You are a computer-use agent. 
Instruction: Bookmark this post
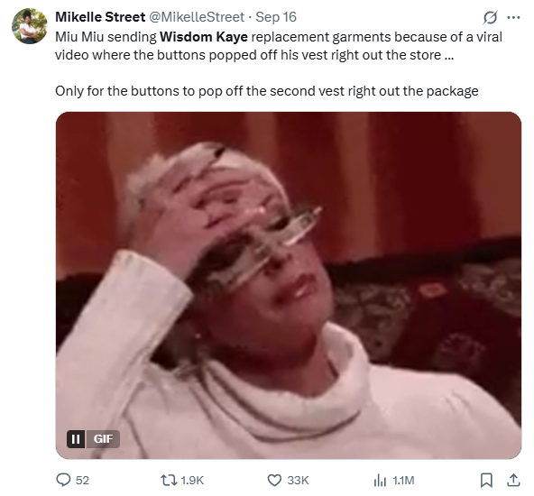point(486,481)
